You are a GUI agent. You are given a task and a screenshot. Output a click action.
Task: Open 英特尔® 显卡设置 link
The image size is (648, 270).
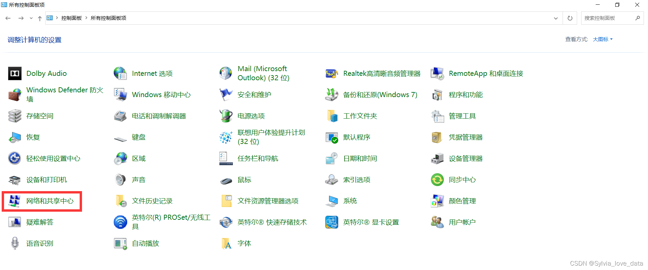tap(371, 222)
